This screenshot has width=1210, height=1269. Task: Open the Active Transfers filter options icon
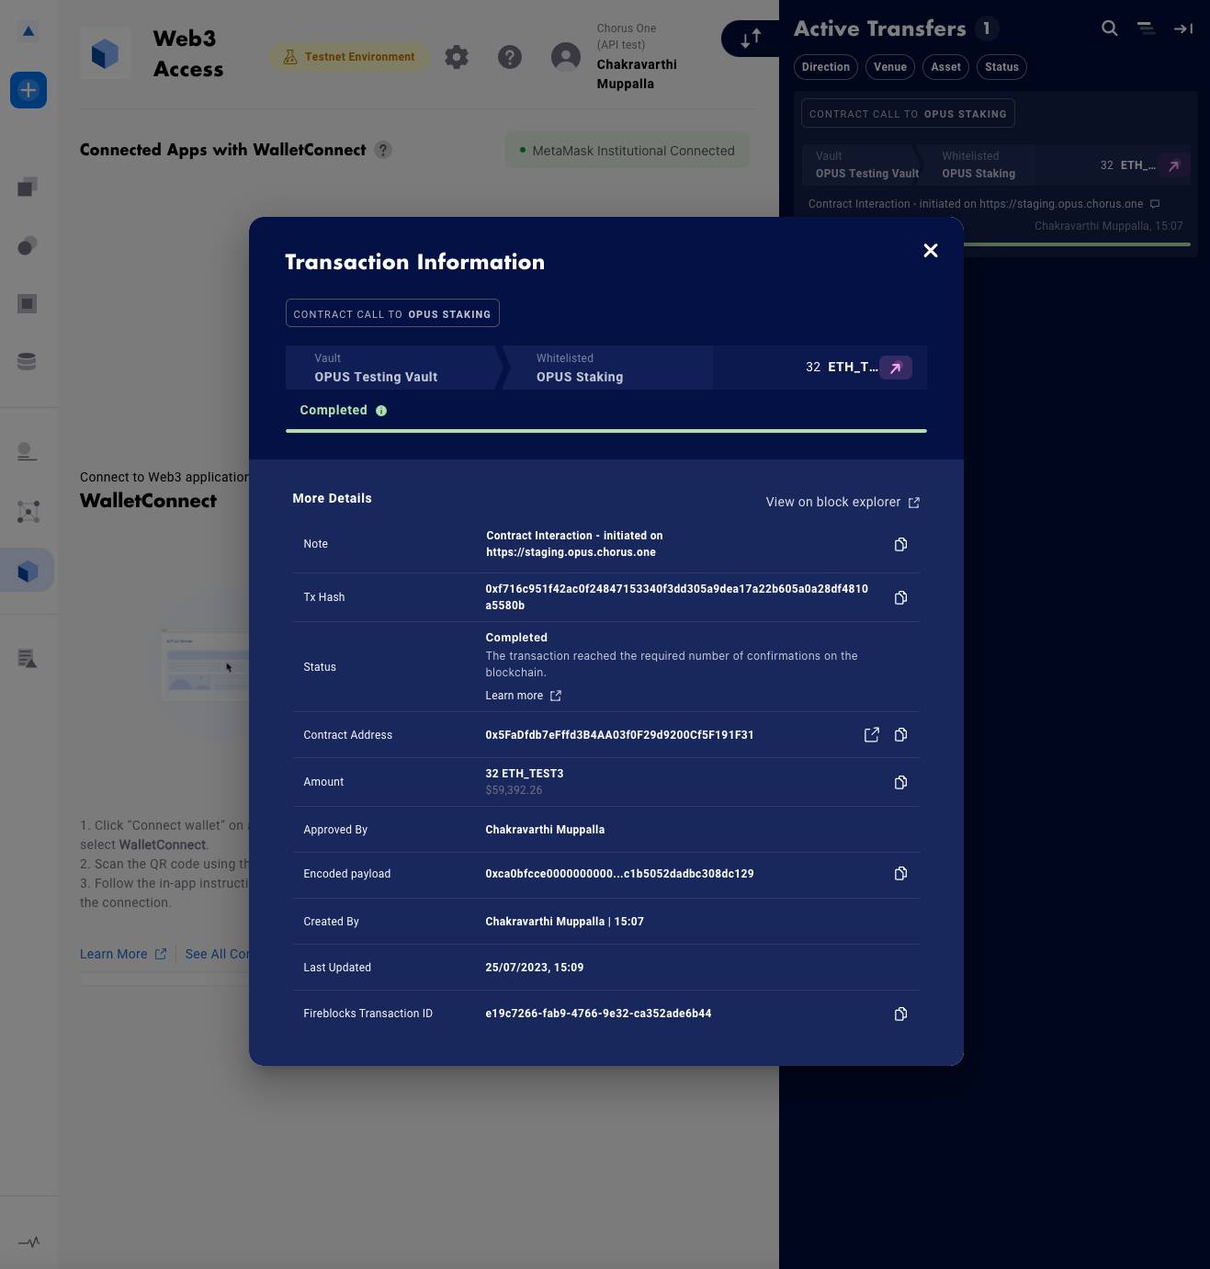click(x=1146, y=28)
